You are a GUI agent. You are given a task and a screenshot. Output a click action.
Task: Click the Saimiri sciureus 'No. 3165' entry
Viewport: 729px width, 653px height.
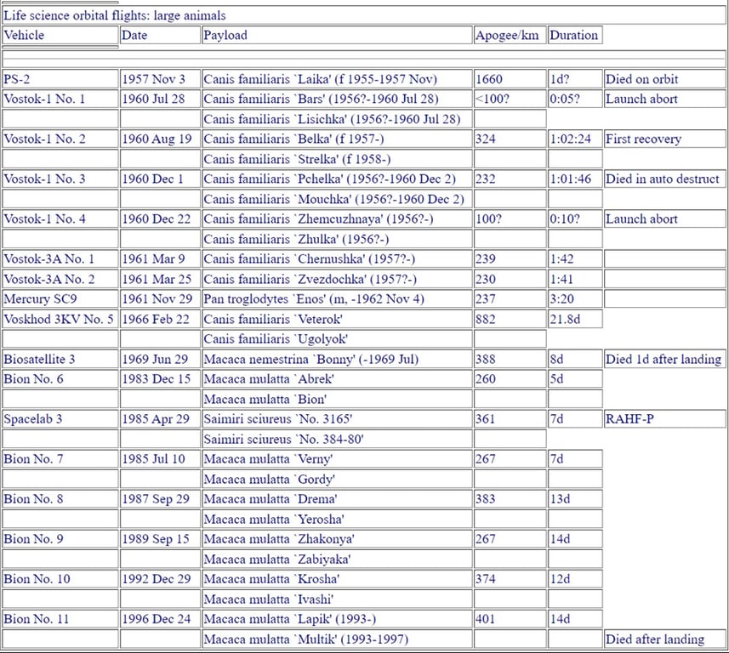pos(337,419)
